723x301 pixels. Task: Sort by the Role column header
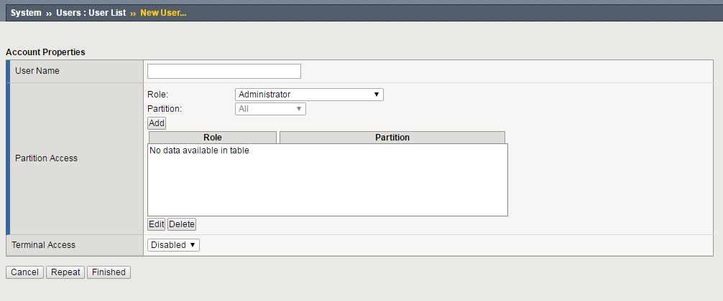click(212, 138)
